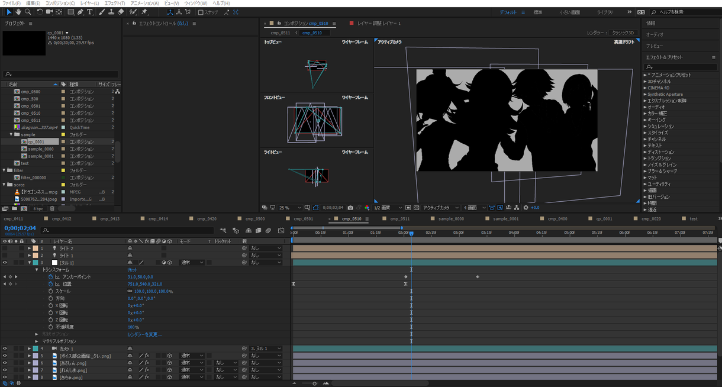Toggle the 不透明度 stopwatch
The width and height of the screenshot is (722, 387).
click(50, 327)
